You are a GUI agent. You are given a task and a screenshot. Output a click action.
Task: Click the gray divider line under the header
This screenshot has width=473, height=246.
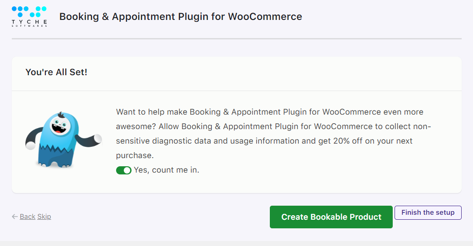click(237, 39)
